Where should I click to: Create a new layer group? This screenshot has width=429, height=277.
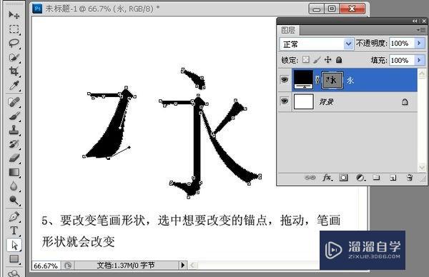coord(377,178)
